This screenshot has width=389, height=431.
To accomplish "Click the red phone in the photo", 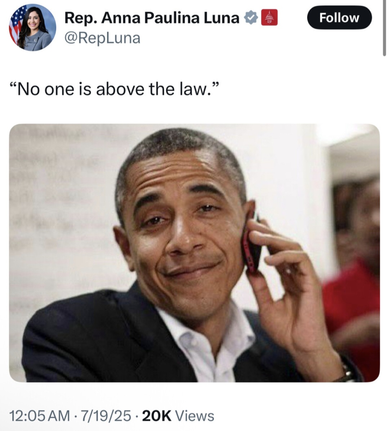I will (x=251, y=246).
